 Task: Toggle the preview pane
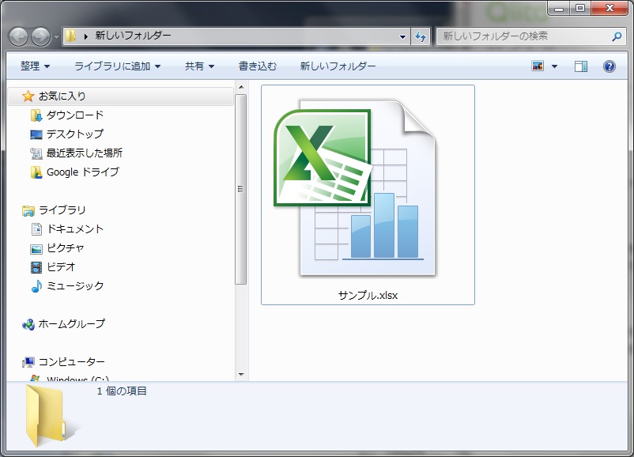pos(581,66)
